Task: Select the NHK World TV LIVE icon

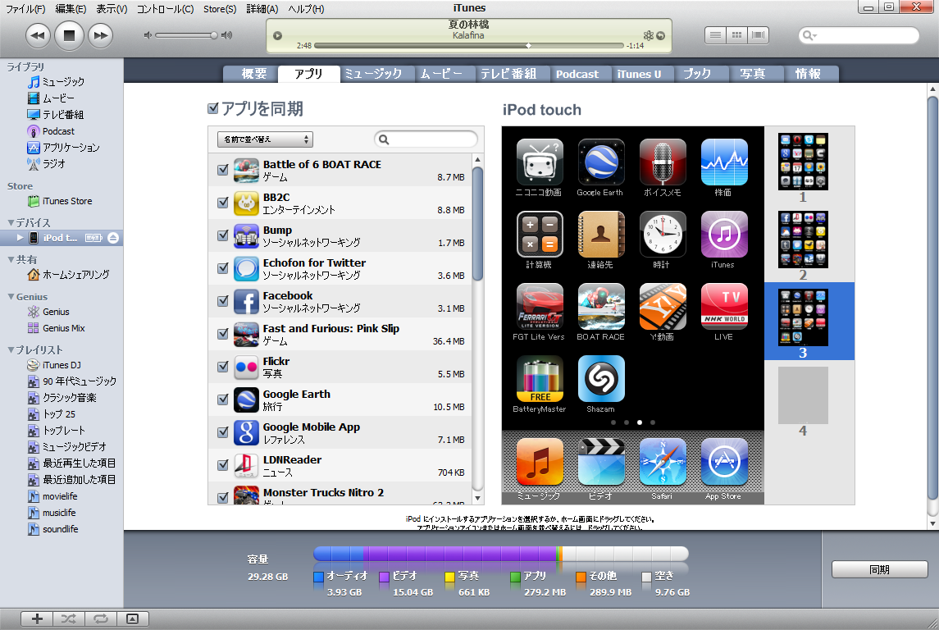Action: coord(724,307)
